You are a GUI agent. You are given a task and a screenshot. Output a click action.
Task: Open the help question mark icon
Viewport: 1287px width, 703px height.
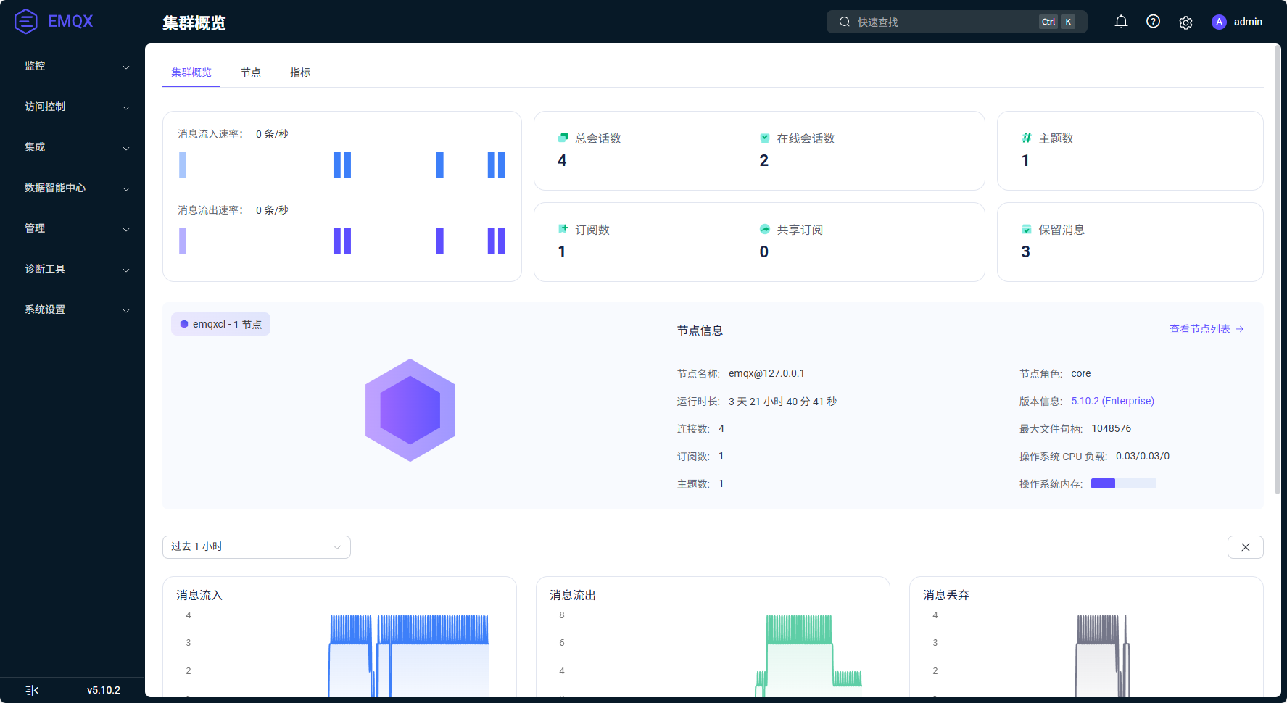coord(1153,22)
